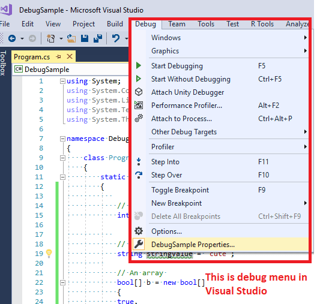Screen dimensions: 317x304
Task: Collapse the bool array block at line 22
Action: click(62, 282)
